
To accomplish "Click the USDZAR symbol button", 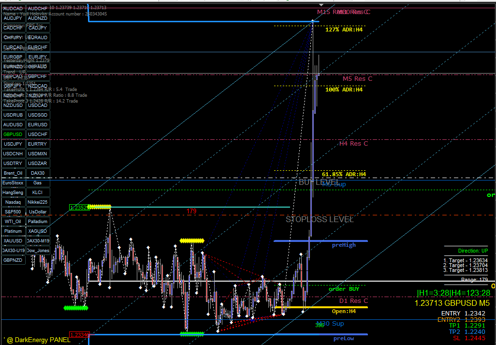I will pos(38,164).
